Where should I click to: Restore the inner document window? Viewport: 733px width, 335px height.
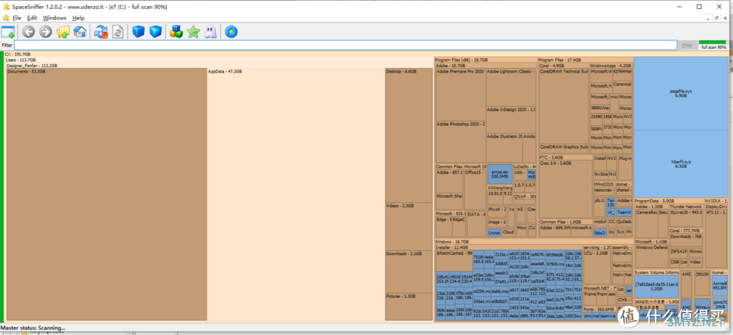click(716, 18)
